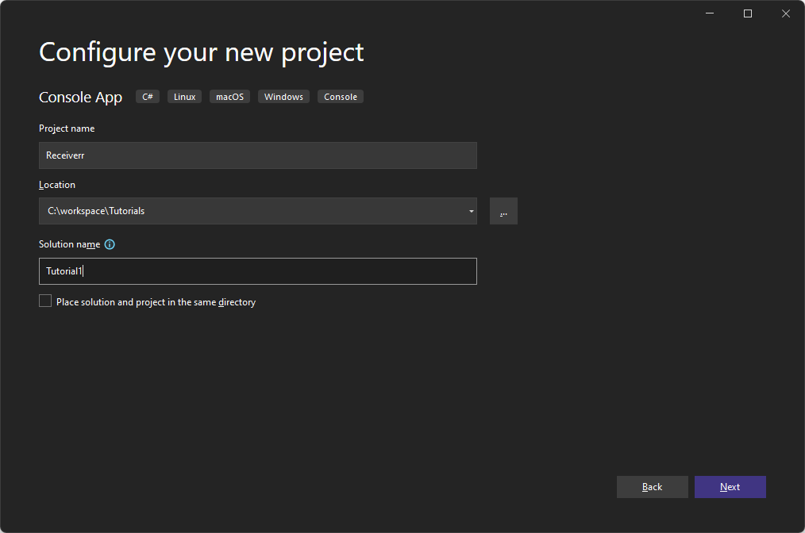Viewport: 805px width, 533px height.
Task: Click the C# language tag
Action: pyautogui.click(x=147, y=96)
